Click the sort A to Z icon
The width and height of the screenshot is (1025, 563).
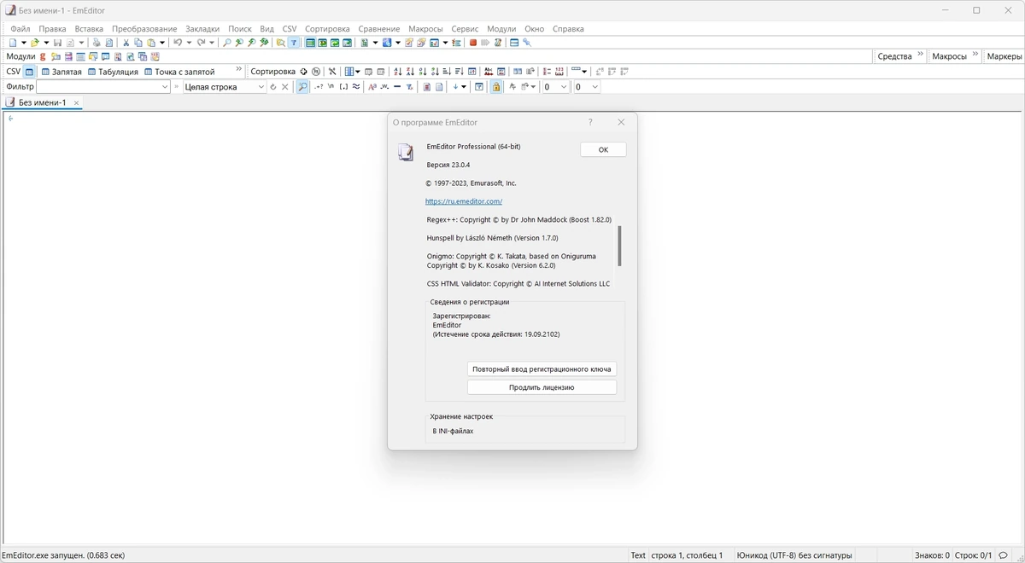(397, 72)
